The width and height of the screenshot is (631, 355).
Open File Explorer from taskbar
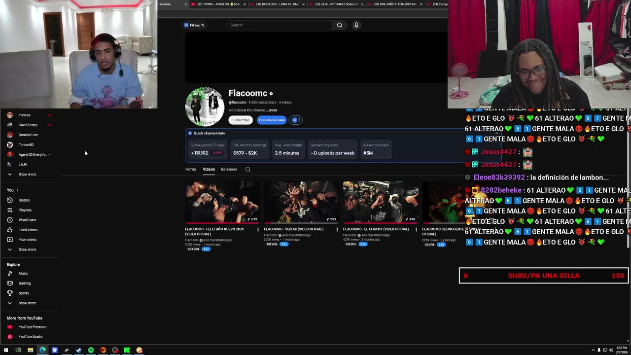pyautogui.click(x=30, y=350)
